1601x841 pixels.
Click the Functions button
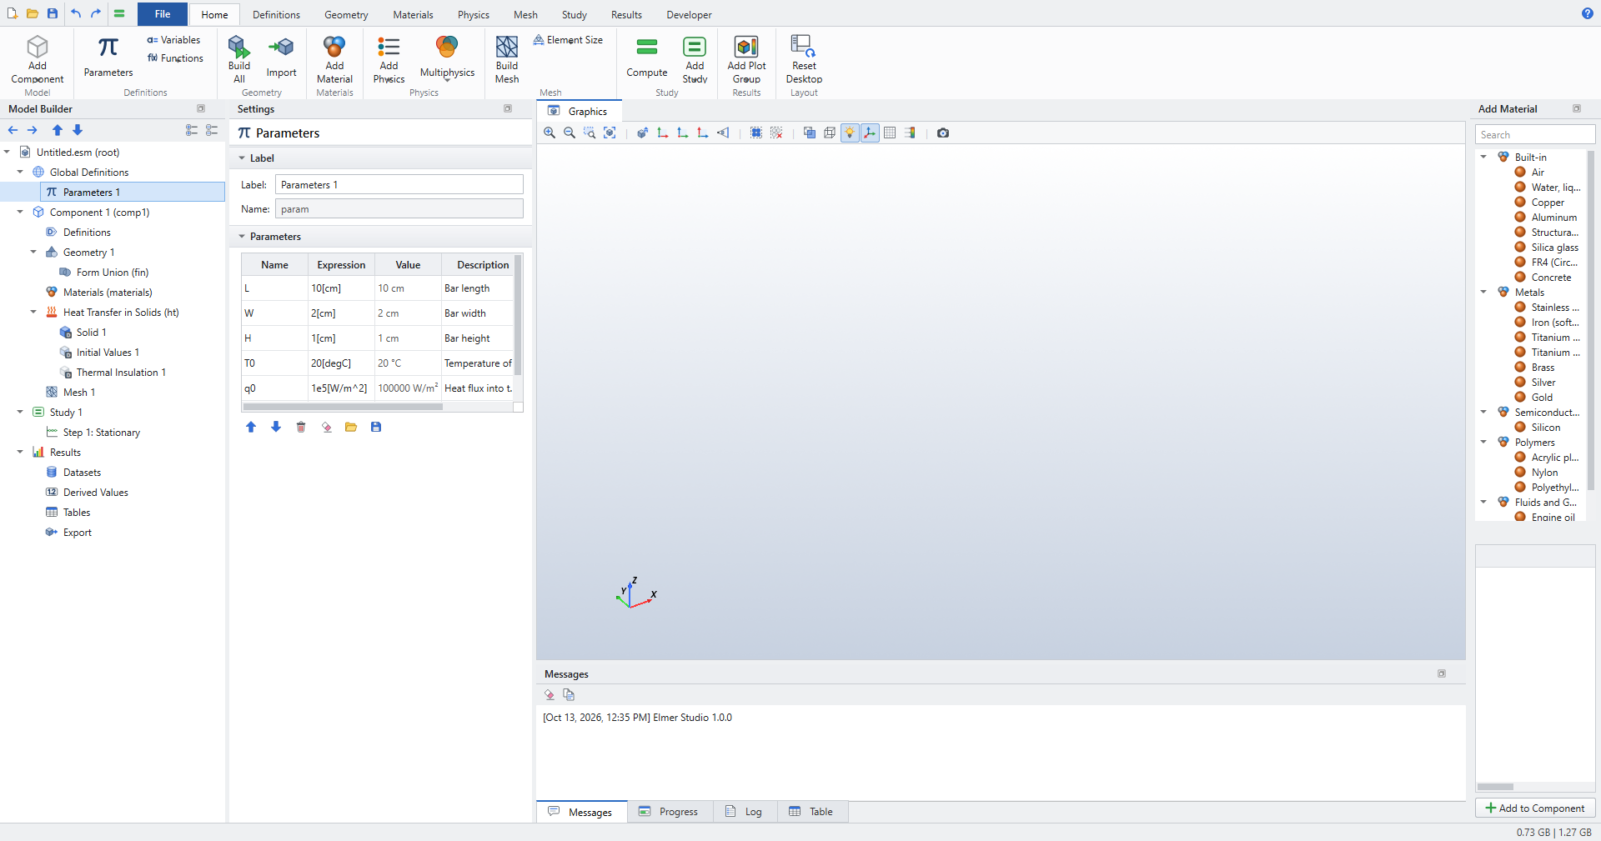point(175,58)
